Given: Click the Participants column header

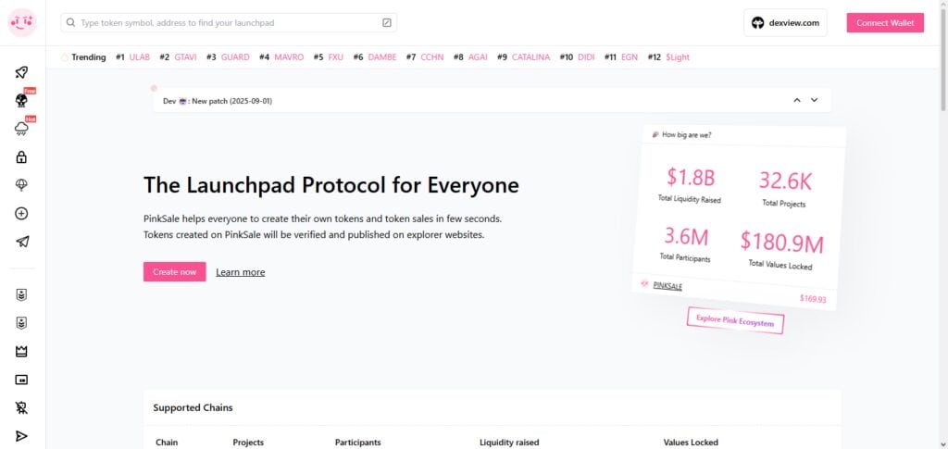Looking at the screenshot, I should (358, 443).
